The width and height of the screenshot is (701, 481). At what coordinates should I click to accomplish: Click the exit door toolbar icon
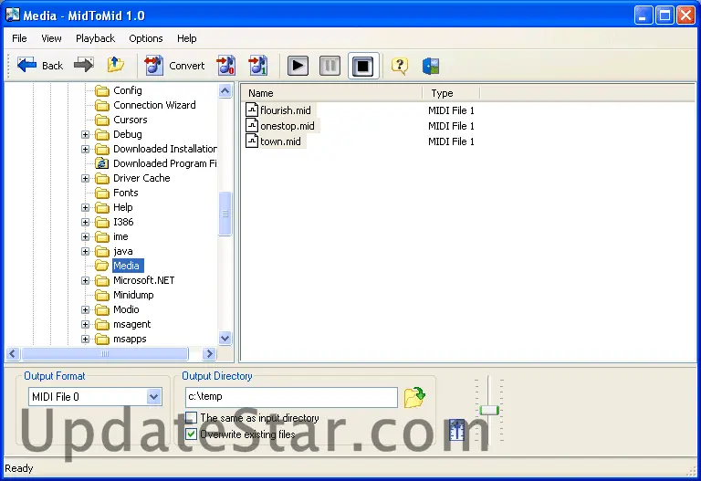pyautogui.click(x=431, y=66)
